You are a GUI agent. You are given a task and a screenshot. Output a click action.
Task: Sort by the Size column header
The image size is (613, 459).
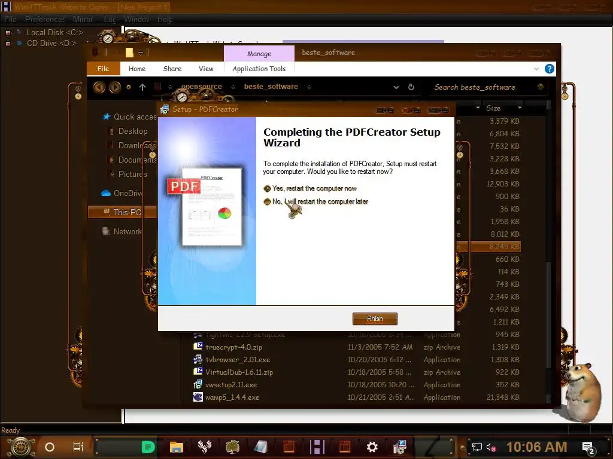pos(493,108)
